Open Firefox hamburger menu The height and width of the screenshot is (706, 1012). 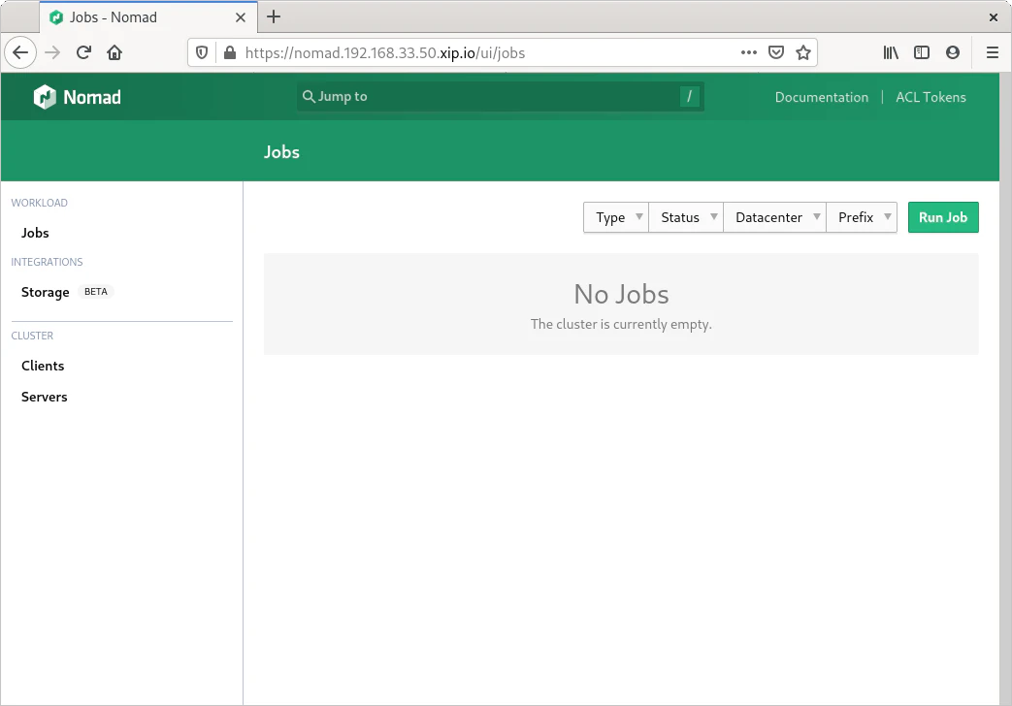[992, 53]
